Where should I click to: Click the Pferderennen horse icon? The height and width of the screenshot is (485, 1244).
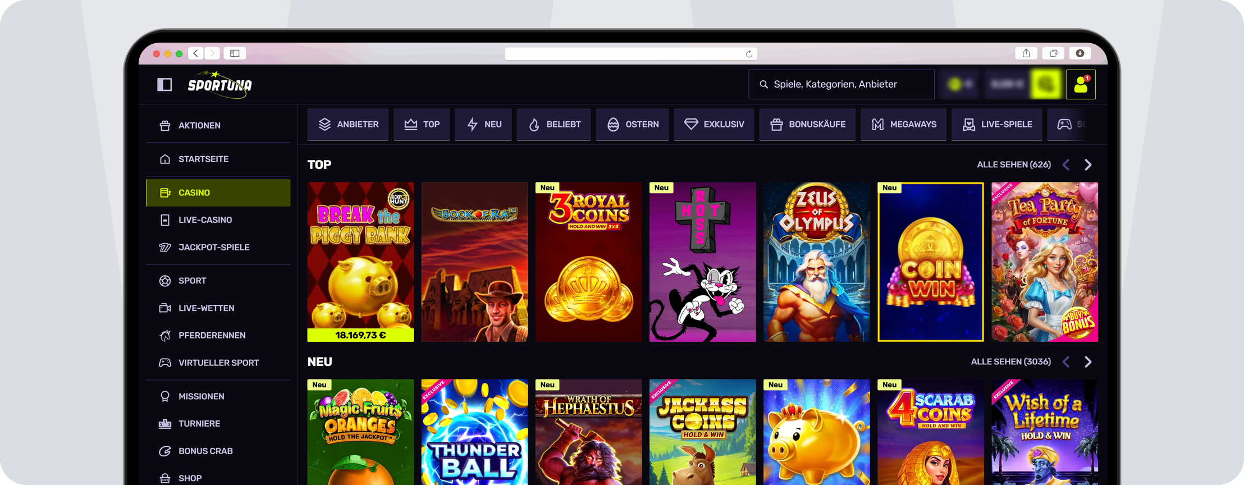coord(165,335)
